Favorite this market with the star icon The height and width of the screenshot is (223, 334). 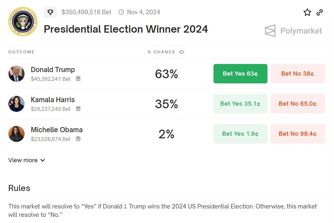click(307, 12)
